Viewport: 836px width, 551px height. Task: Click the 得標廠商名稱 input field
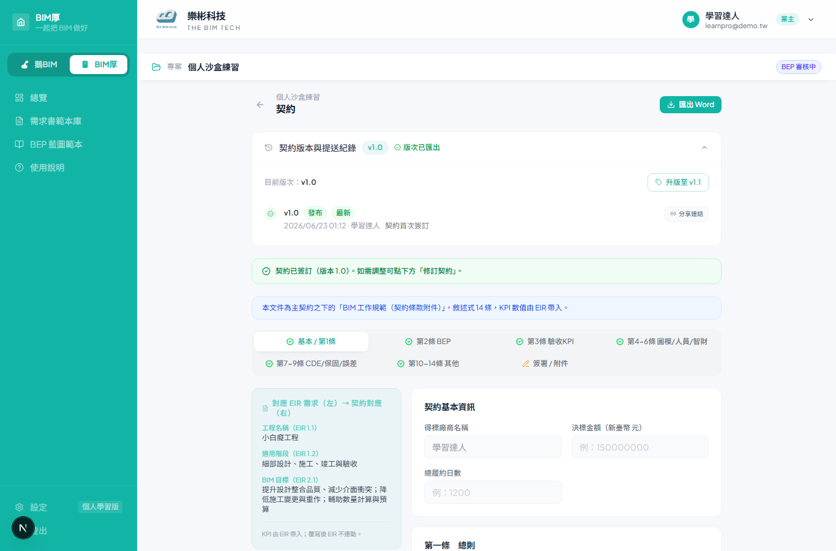pyautogui.click(x=493, y=447)
